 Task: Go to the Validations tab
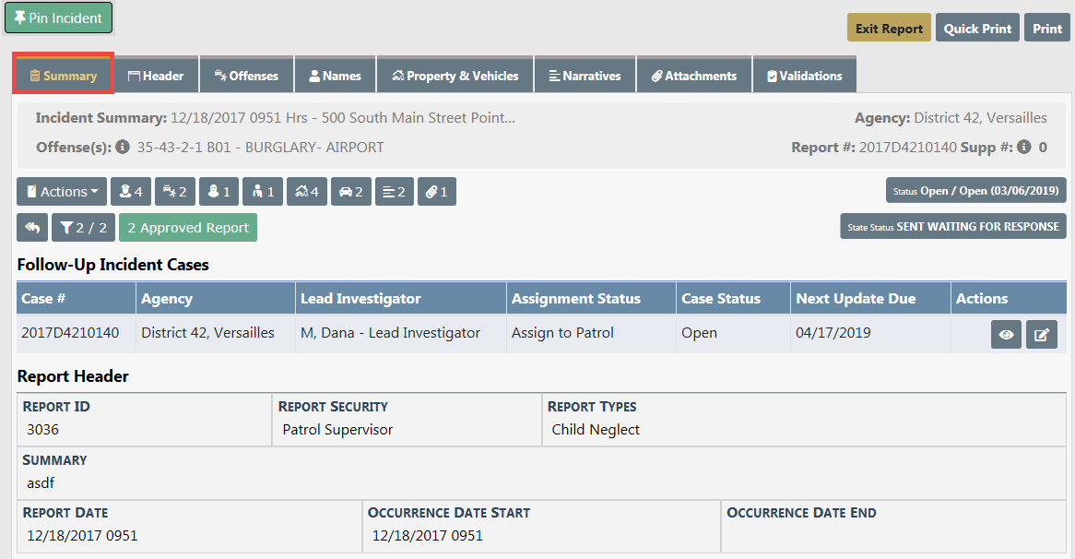(x=804, y=76)
